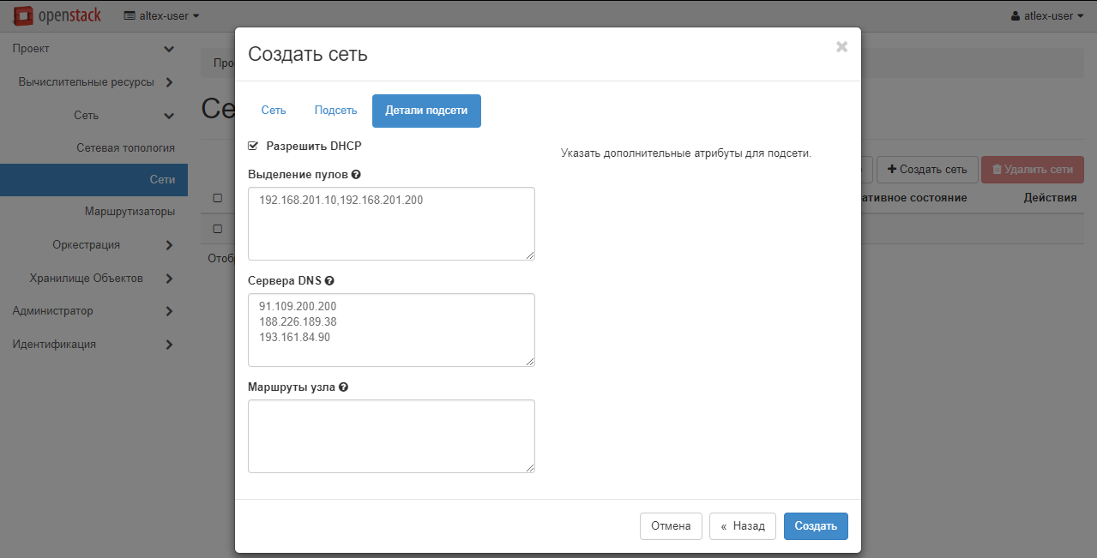Click help icon next to Выделение пулов
Screen dimensions: 1097x558
point(356,174)
